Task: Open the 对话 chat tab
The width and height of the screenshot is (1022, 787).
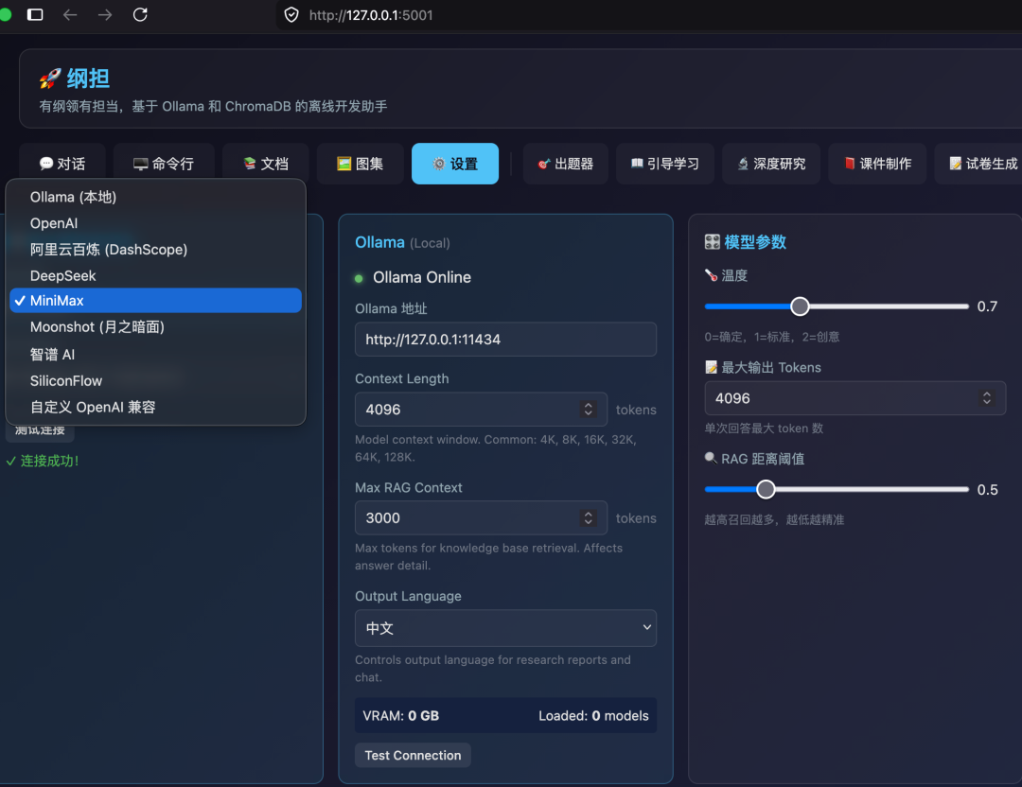Action: [62, 164]
